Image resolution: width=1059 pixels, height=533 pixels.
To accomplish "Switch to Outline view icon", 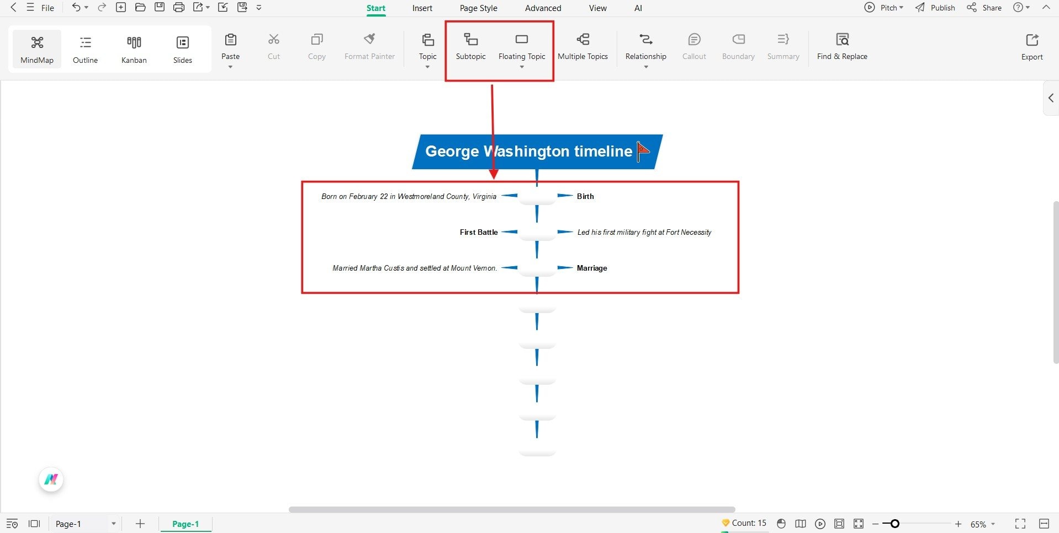I will [84, 49].
